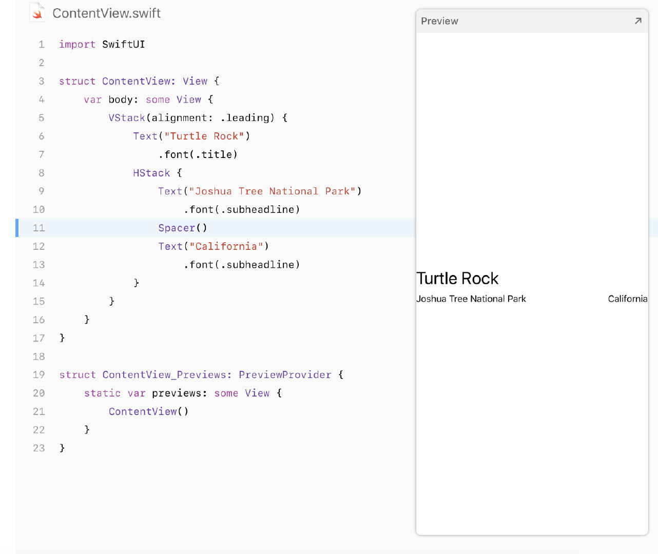Click ".font(.subheadline)" on line 13

[241, 265]
